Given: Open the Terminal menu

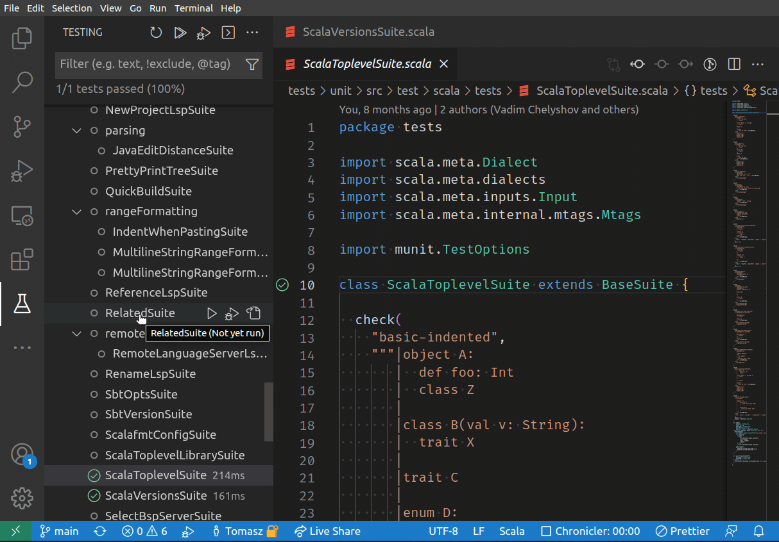Looking at the screenshot, I should tap(194, 8).
